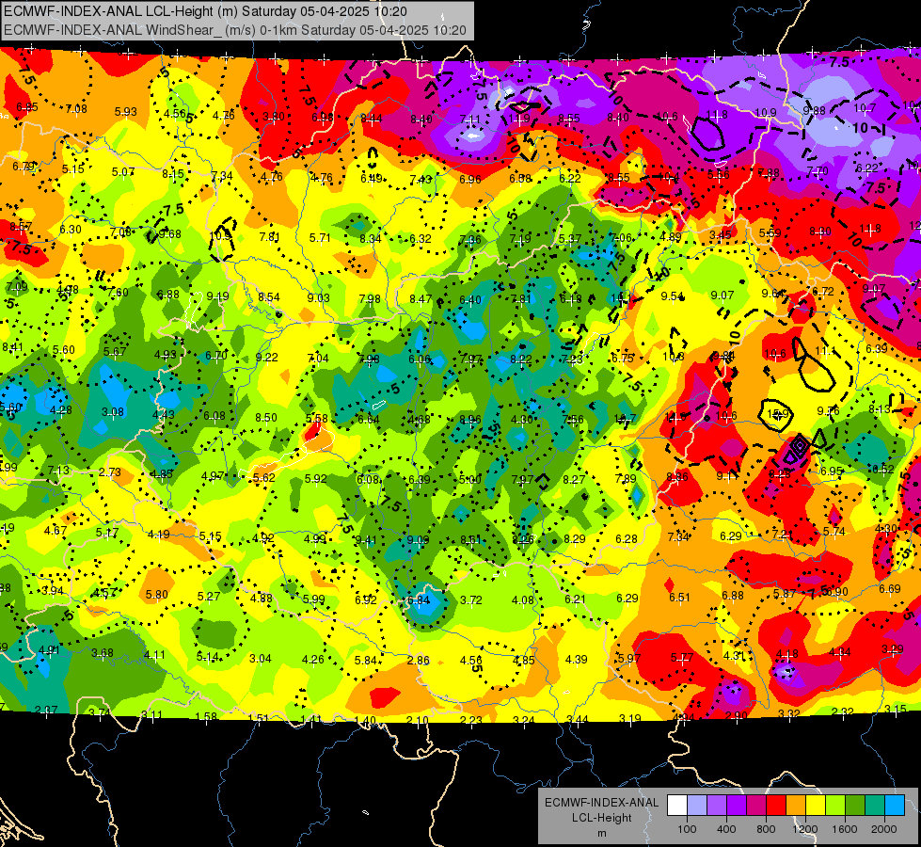Click the grid value 3.08

pyautogui.click(x=112, y=412)
